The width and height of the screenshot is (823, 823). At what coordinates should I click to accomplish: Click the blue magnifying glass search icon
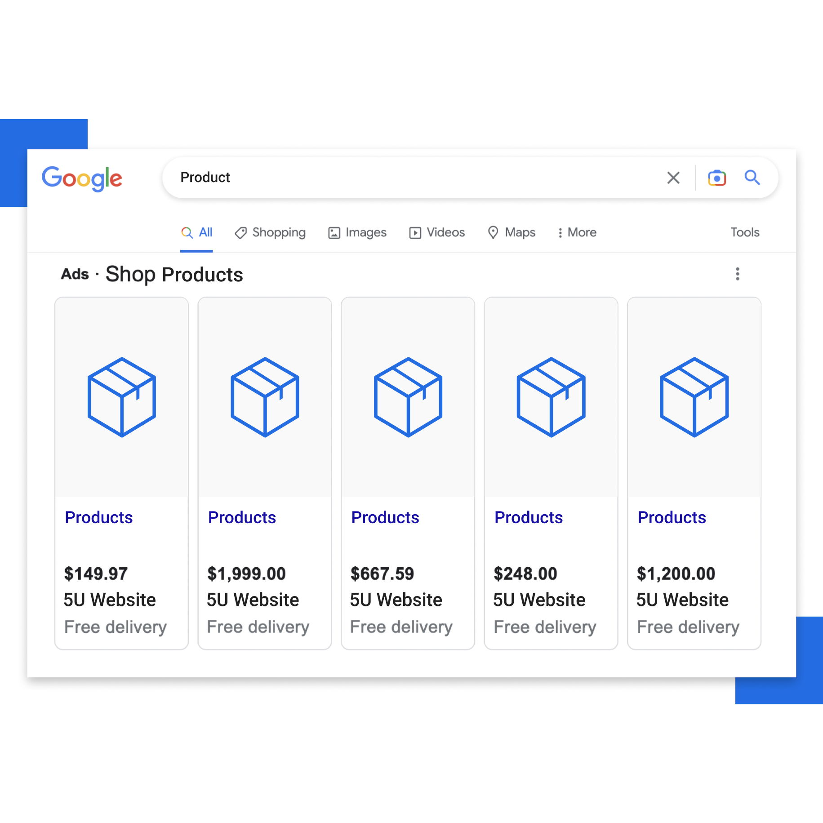[752, 178]
